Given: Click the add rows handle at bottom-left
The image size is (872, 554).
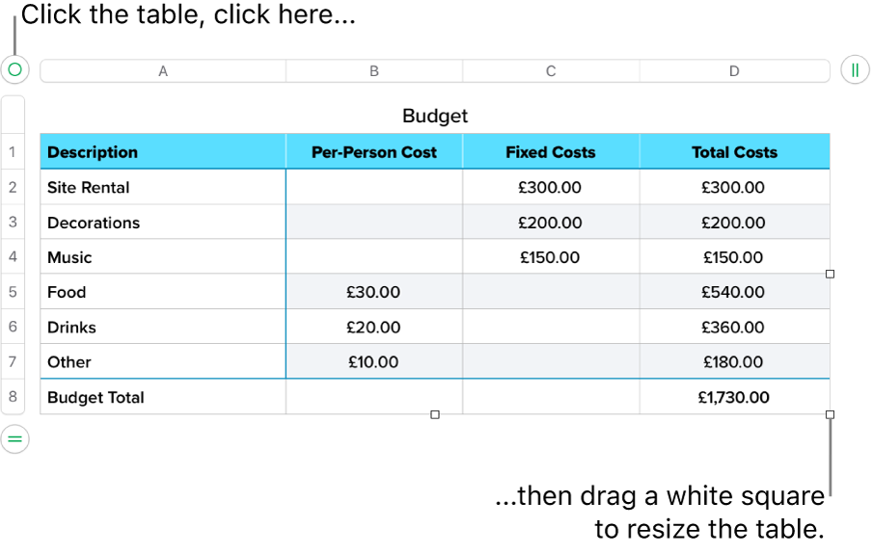Looking at the screenshot, I should tap(14, 439).
